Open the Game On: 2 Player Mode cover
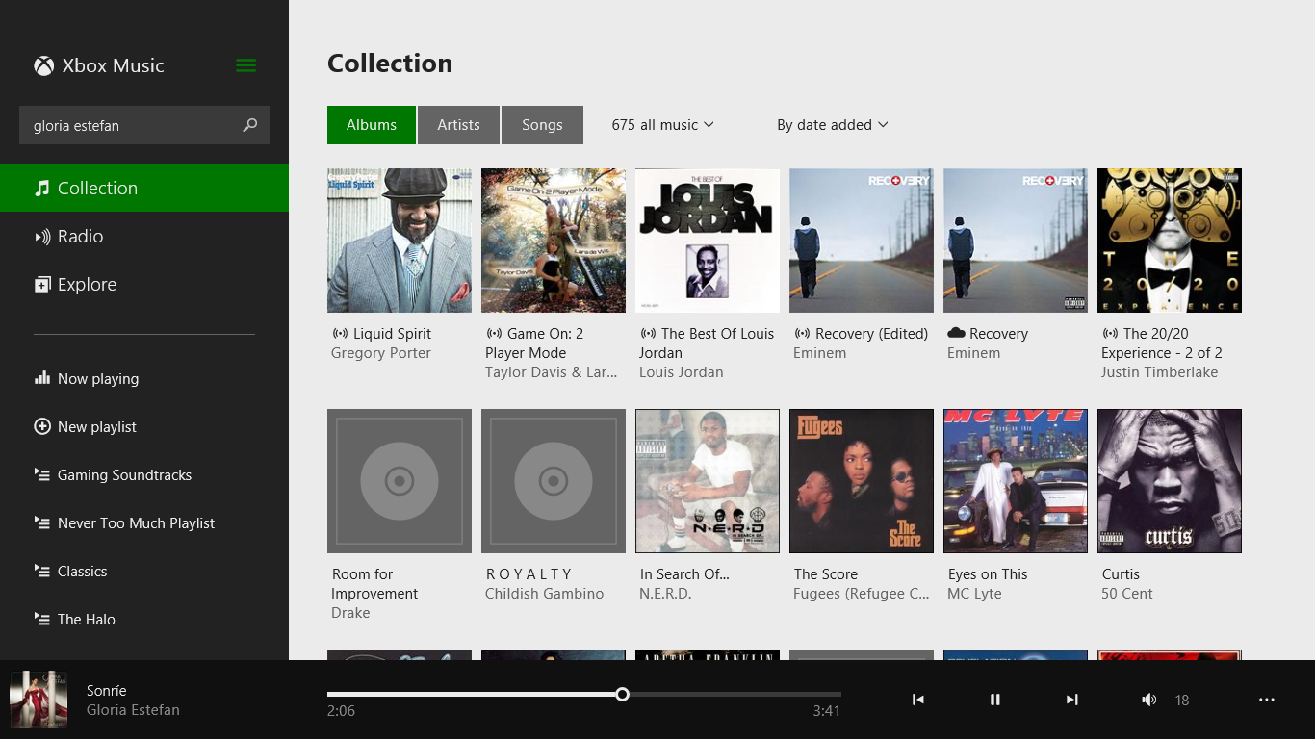This screenshot has height=739, width=1315. click(554, 241)
